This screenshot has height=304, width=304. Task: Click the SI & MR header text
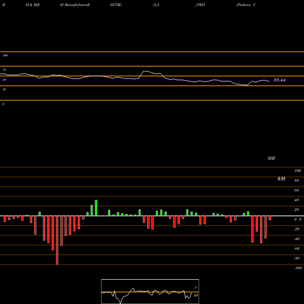point(32,5)
